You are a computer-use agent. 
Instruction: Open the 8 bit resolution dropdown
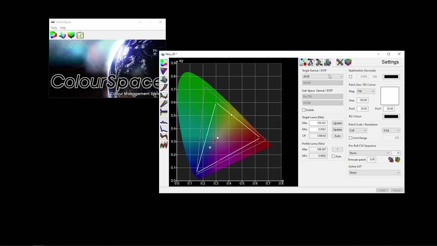click(x=391, y=131)
